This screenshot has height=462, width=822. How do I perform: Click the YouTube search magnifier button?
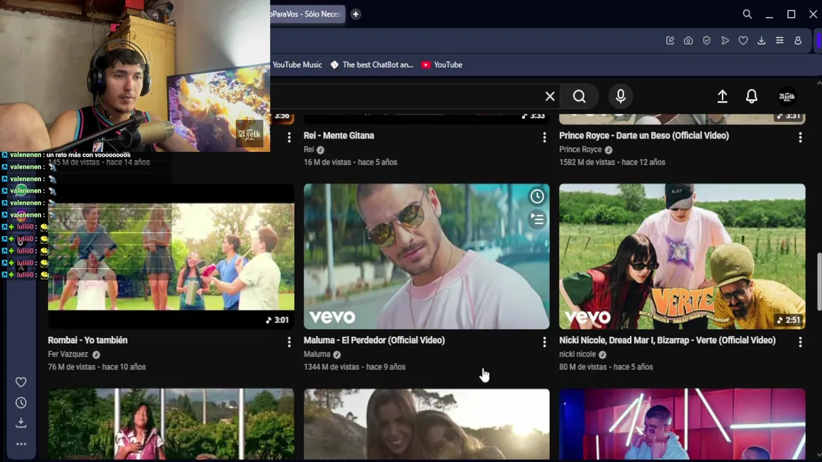[x=579, y=96]
